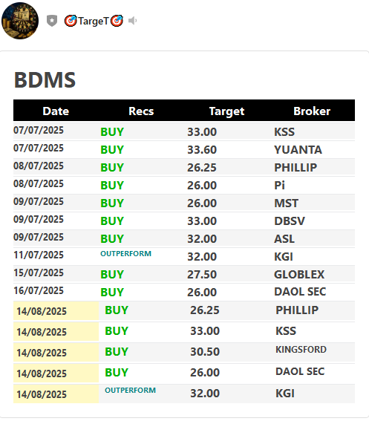This screenshot has height=424, width=369.
Task: Select the Target column header
Action: [x=226, y=111]
